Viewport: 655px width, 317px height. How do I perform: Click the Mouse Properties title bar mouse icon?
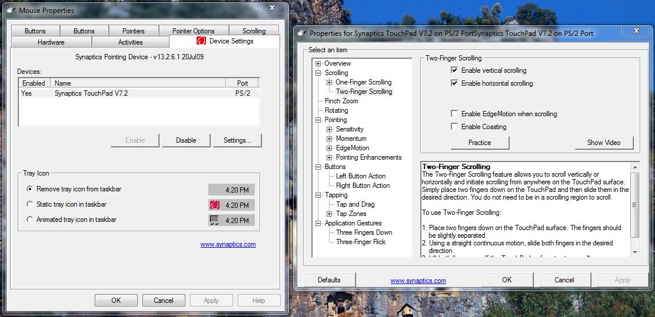(x=11, y=9)
